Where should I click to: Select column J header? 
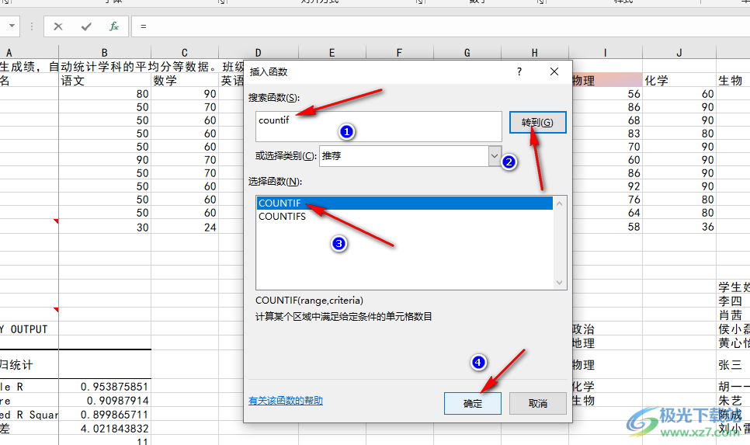(679, 53)
